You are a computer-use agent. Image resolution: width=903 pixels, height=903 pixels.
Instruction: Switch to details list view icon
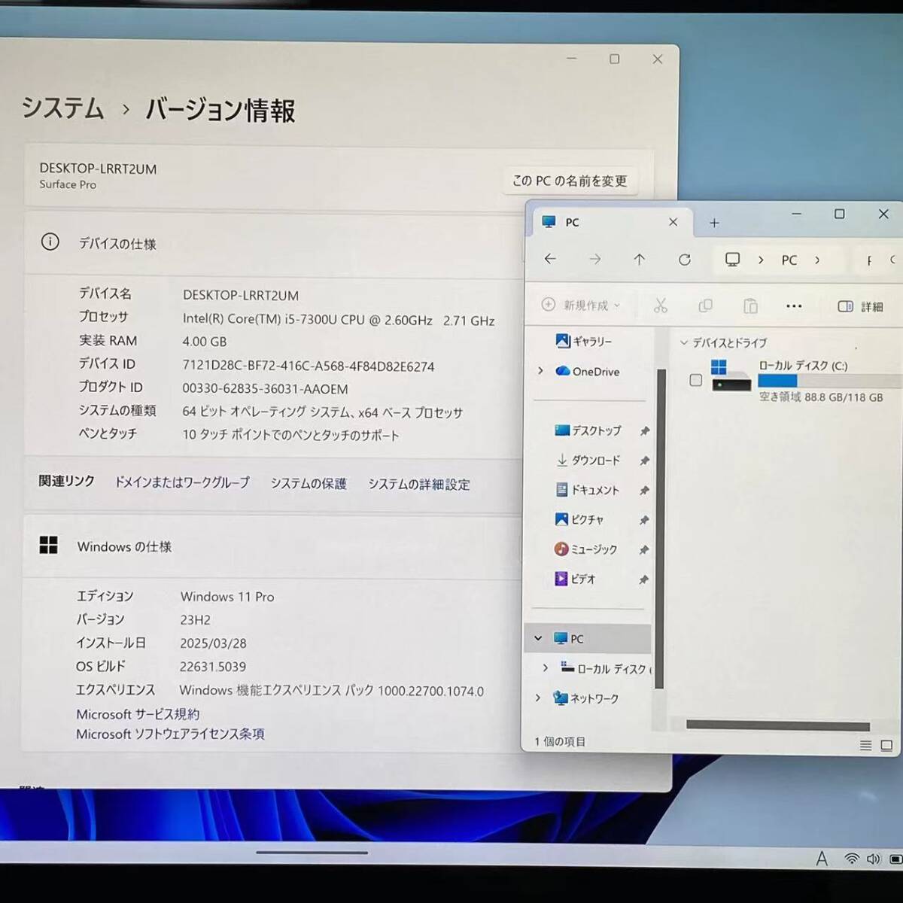coord(865,745)
